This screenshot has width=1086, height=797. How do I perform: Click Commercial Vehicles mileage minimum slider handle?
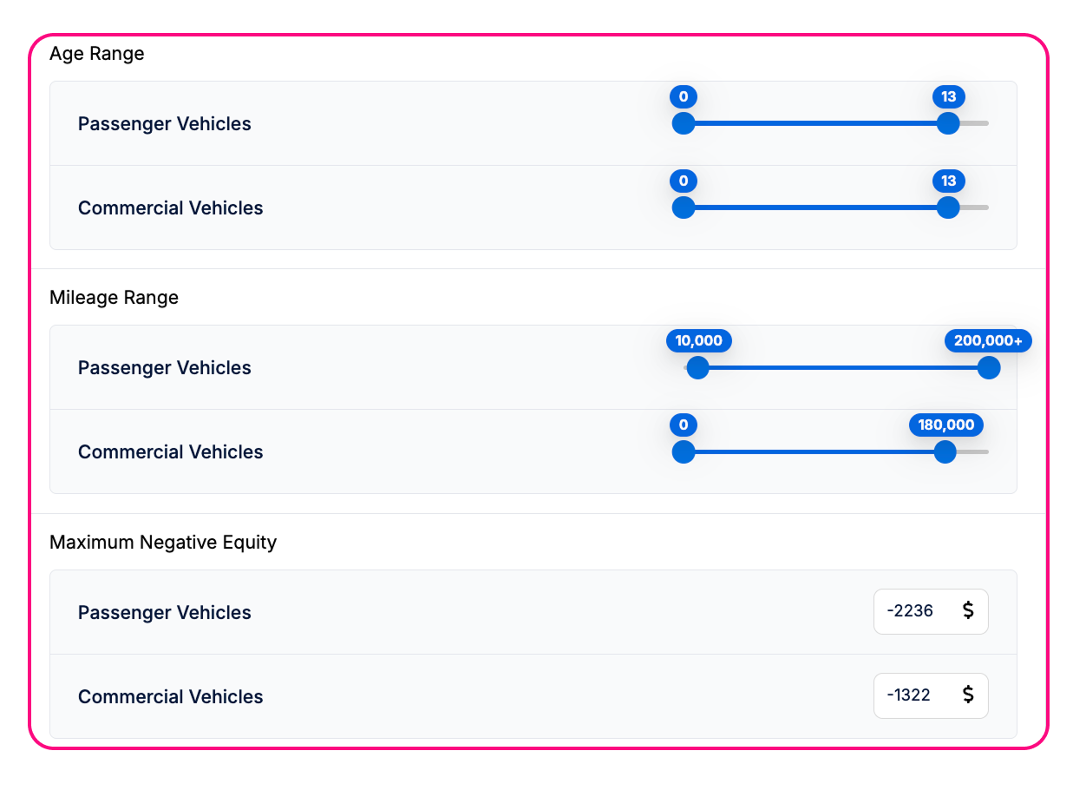684,452
